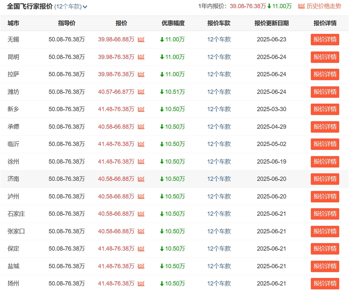Select price 39.98-66.88万 in 无锡 row

[116, 40]
